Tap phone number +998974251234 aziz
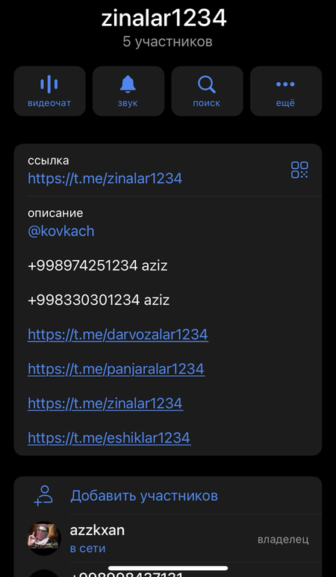 click(97, 265)
